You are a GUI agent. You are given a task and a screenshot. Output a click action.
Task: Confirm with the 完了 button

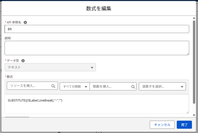(x=184, y=125)
